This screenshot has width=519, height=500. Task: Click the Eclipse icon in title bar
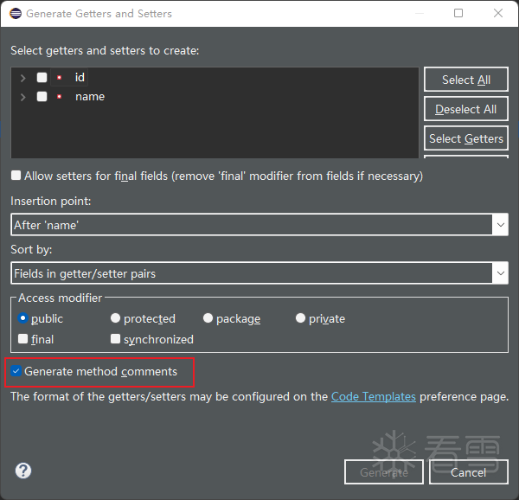point(14,14)
